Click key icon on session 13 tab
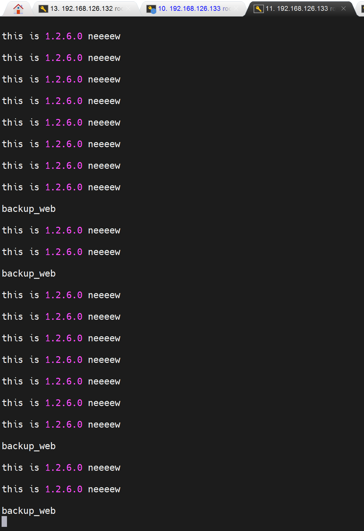 click(x=43, y=9)
